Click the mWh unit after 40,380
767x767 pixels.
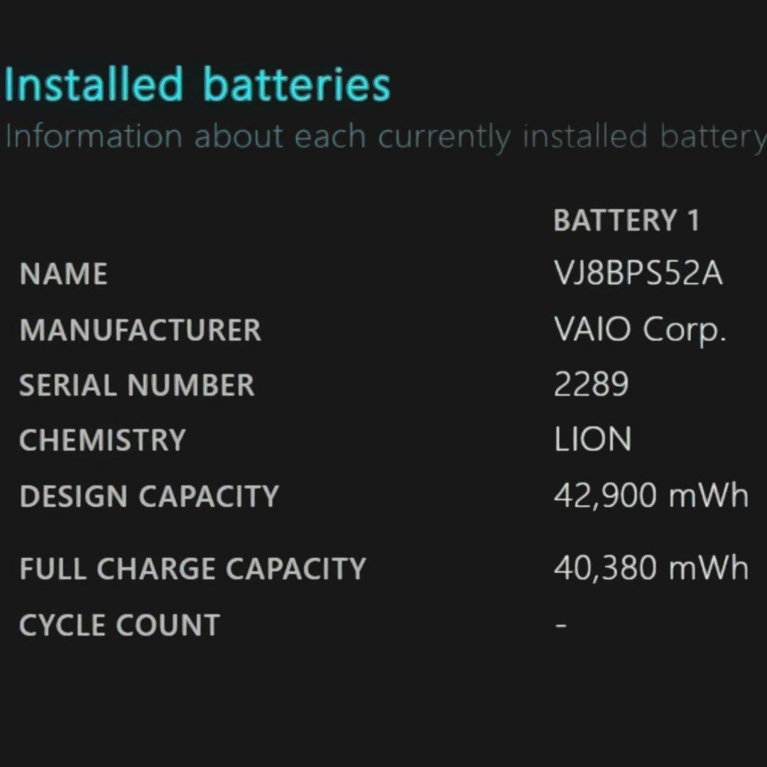tap(709, 569)
